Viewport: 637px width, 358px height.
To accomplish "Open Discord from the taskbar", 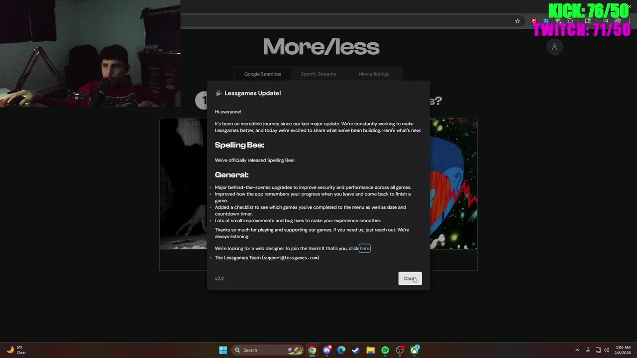I will click(x=327, y=350).
